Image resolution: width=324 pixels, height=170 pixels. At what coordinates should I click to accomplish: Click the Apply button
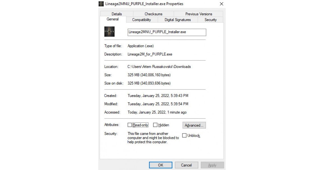coord(212,165)
